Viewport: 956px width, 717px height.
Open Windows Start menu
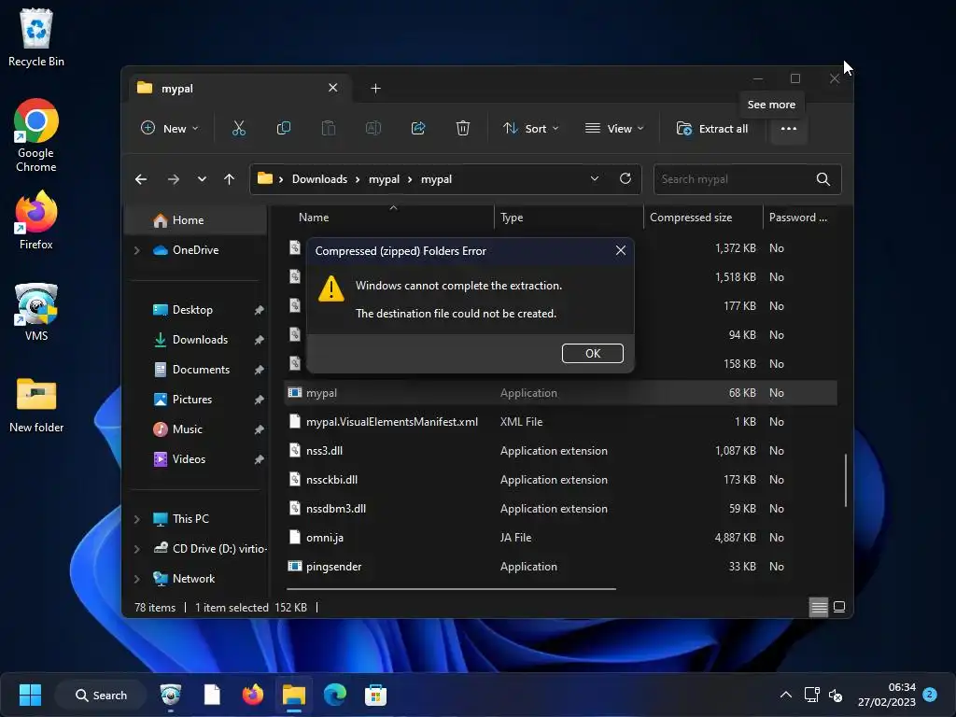(x=30, y=695)
